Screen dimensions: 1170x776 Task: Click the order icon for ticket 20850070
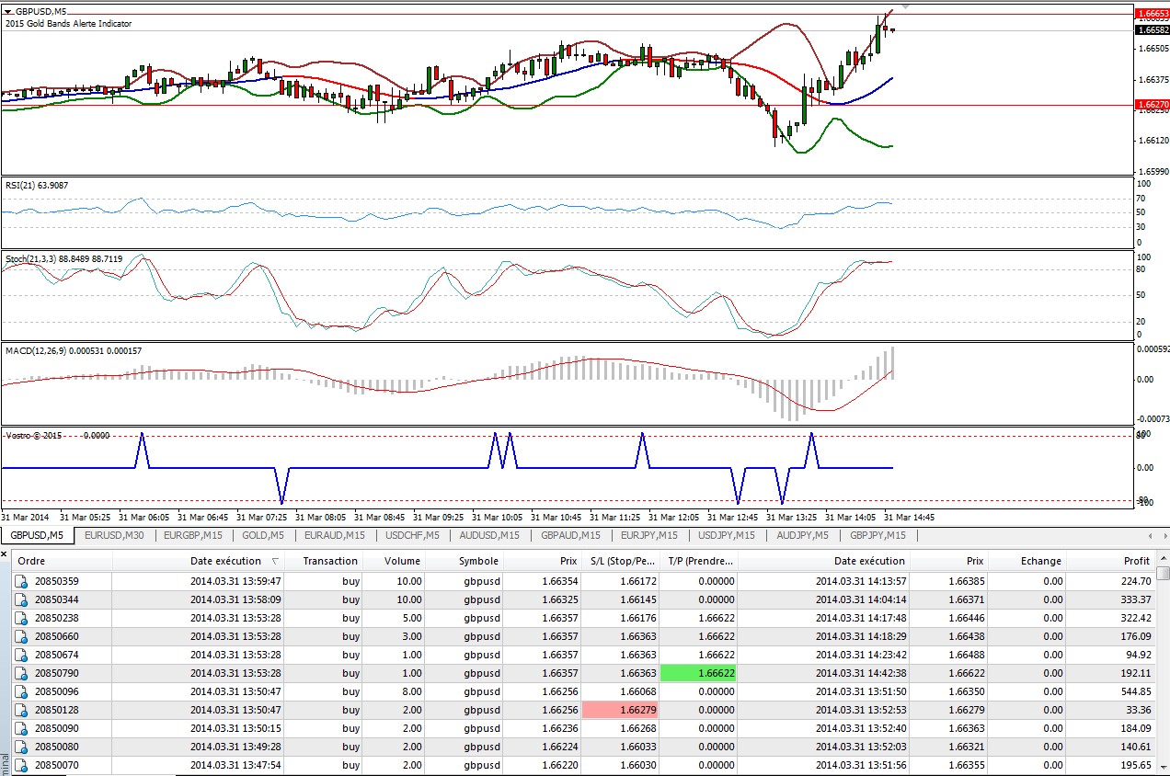21,765
